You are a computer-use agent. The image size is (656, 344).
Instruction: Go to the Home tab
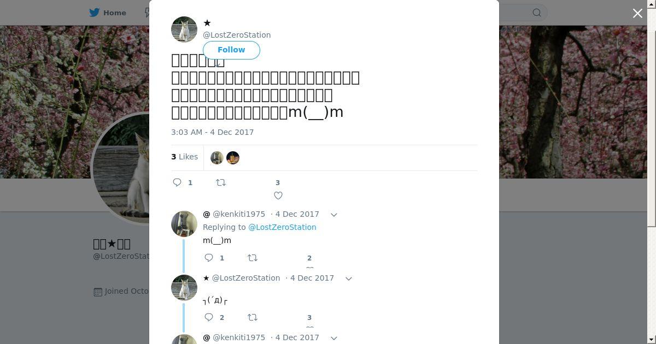coord(108,13)
